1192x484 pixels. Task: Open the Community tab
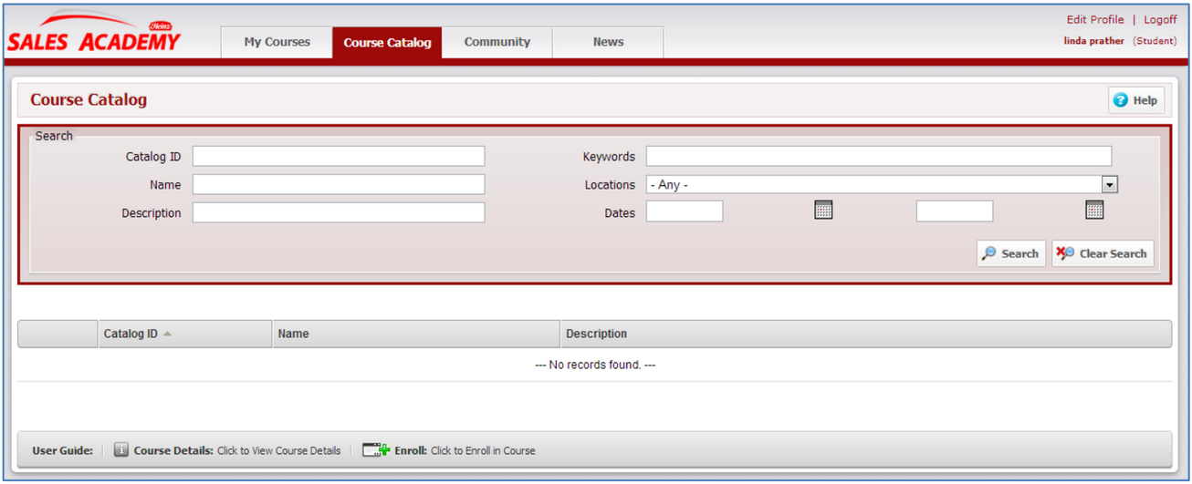[x=497, y=42]
